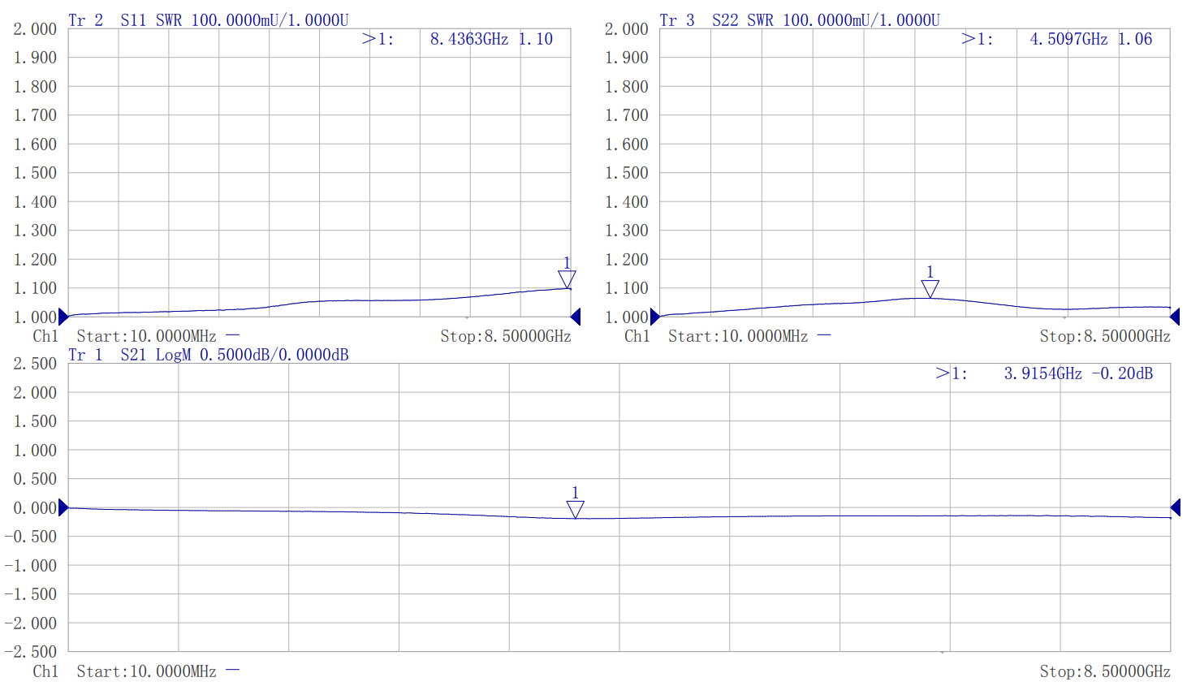Click right reference level arrow on S11 plot
The image size is (1187, 686).
pyautogui.click(x=576, y=317)
